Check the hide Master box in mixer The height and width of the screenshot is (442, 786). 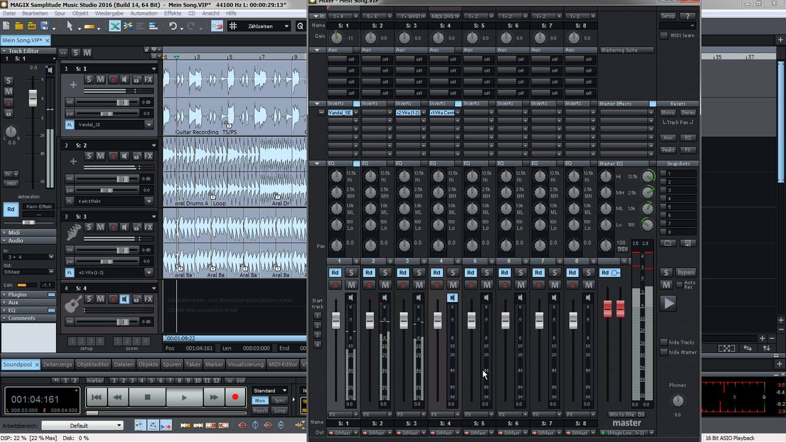[664, 352]
